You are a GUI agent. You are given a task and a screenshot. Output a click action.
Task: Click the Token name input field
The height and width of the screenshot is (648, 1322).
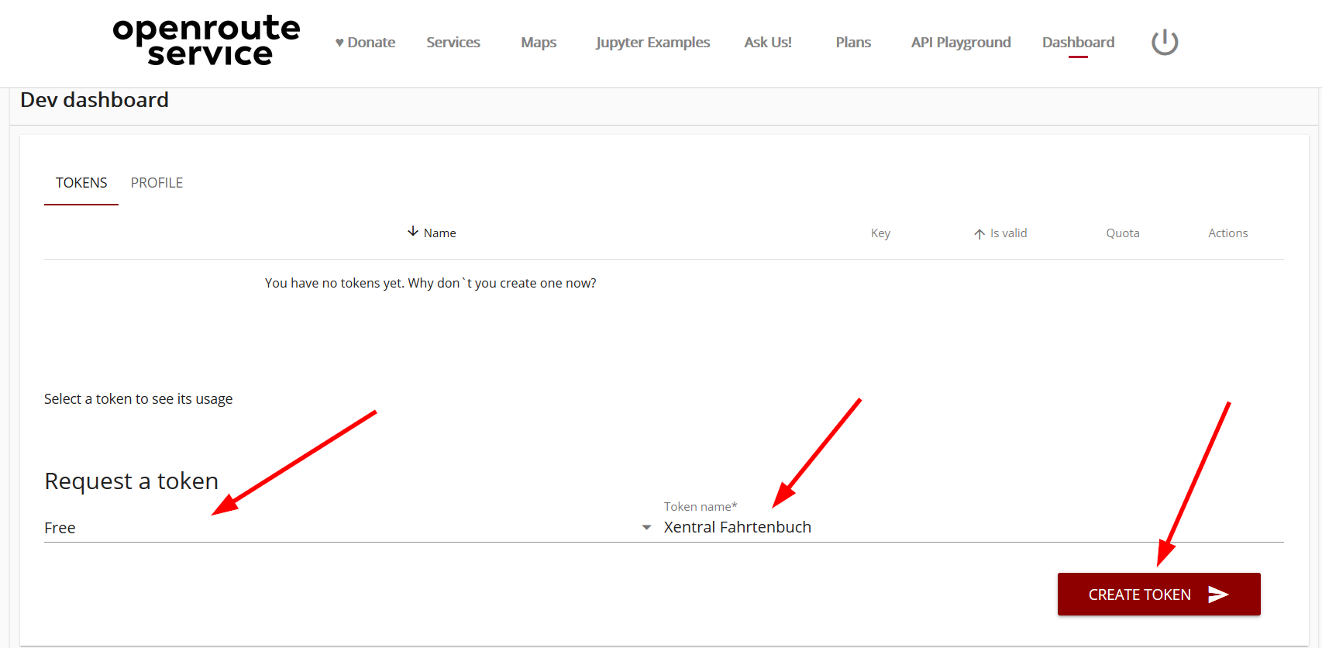tap(969, 527)
